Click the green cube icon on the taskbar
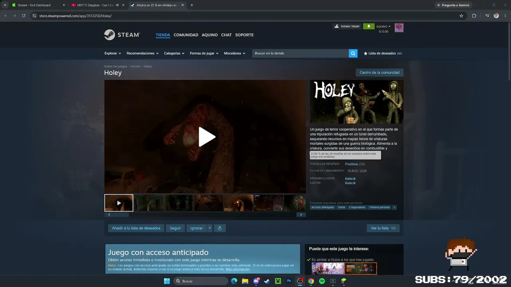Image resolution: width=511 pixels, height=287 pixels. pyautogui.click(x=343, y=281)
